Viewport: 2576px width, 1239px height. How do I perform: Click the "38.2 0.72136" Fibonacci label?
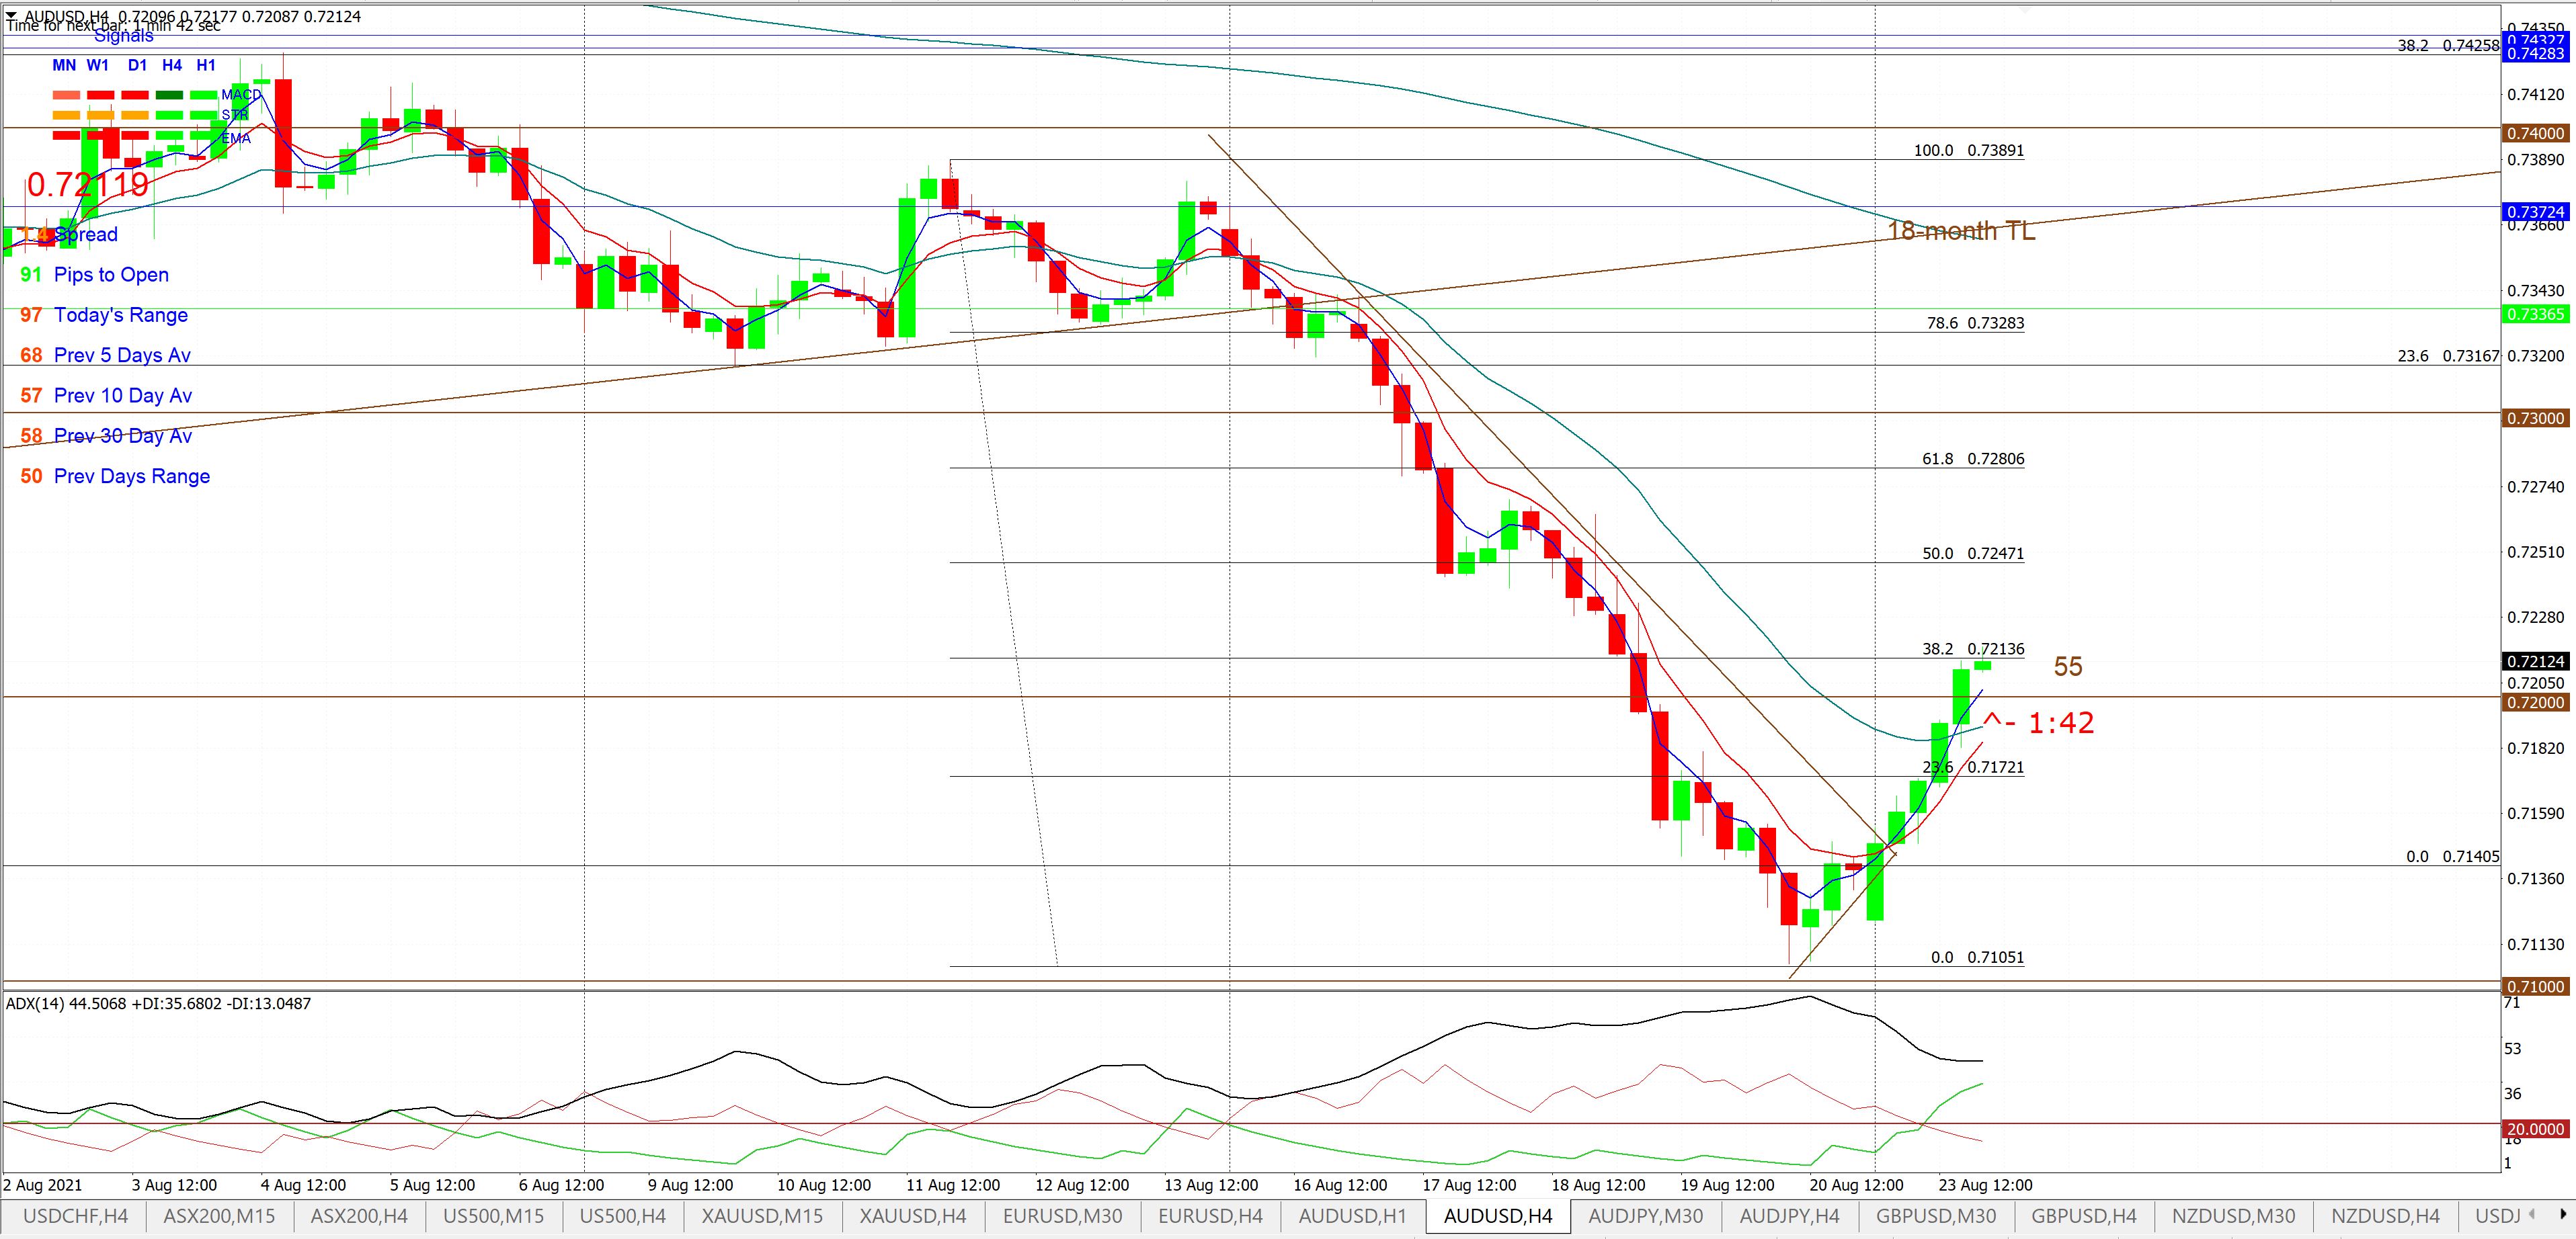click(x=1973, y=650)
